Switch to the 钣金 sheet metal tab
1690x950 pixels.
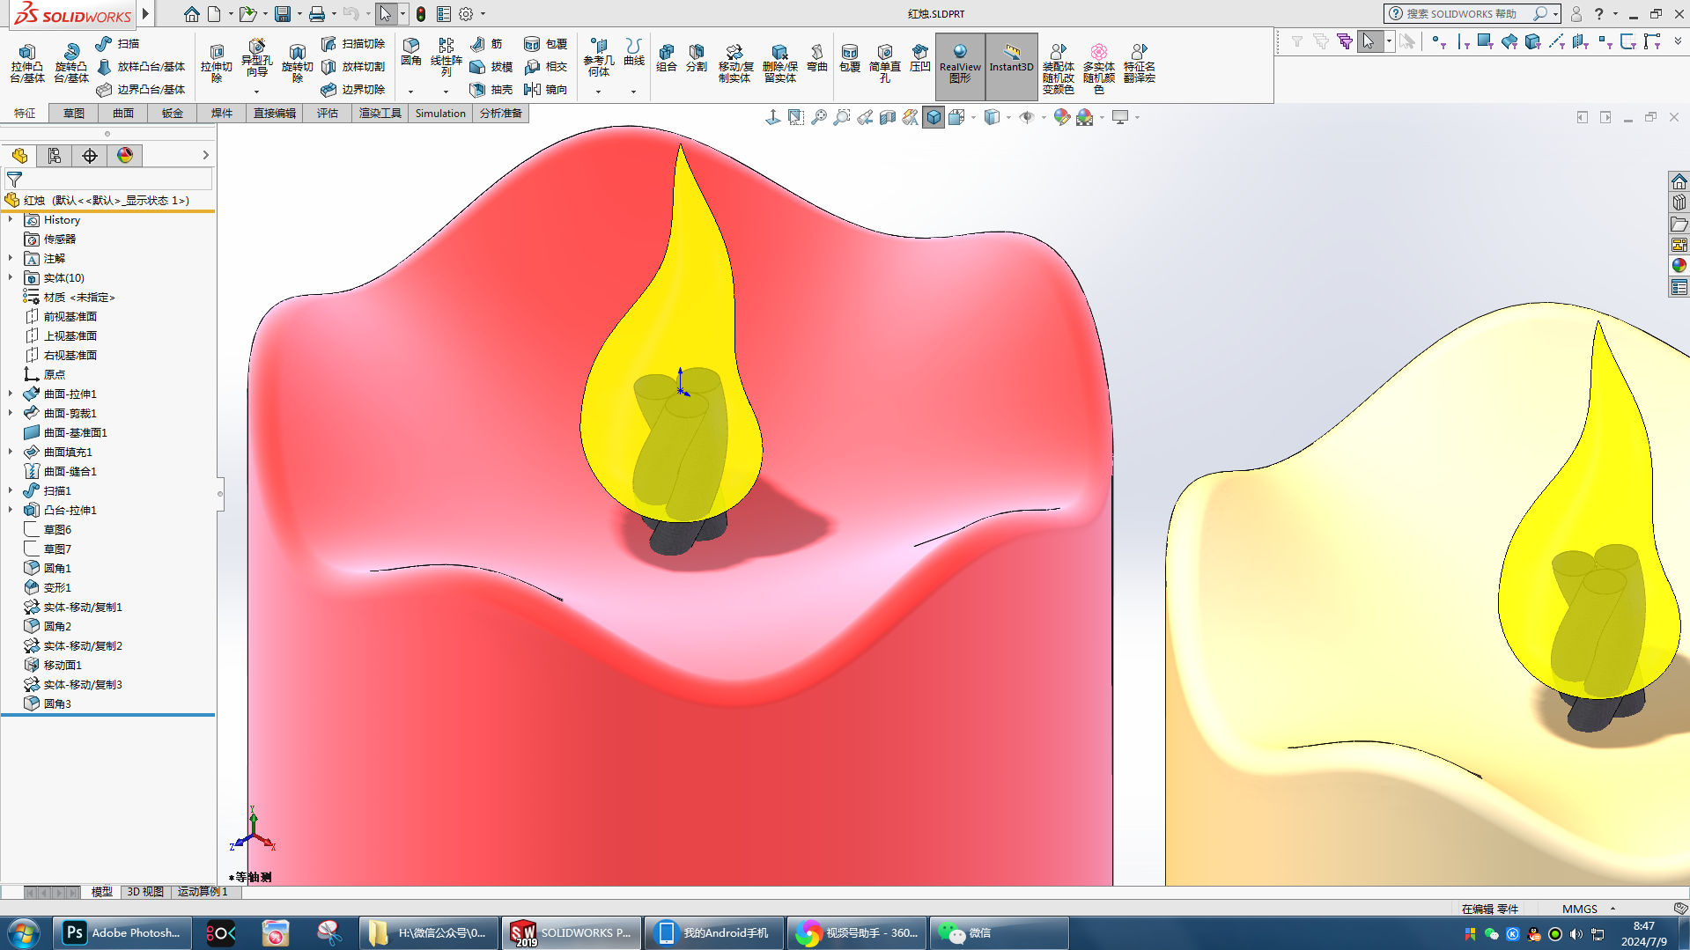point(173,114)
